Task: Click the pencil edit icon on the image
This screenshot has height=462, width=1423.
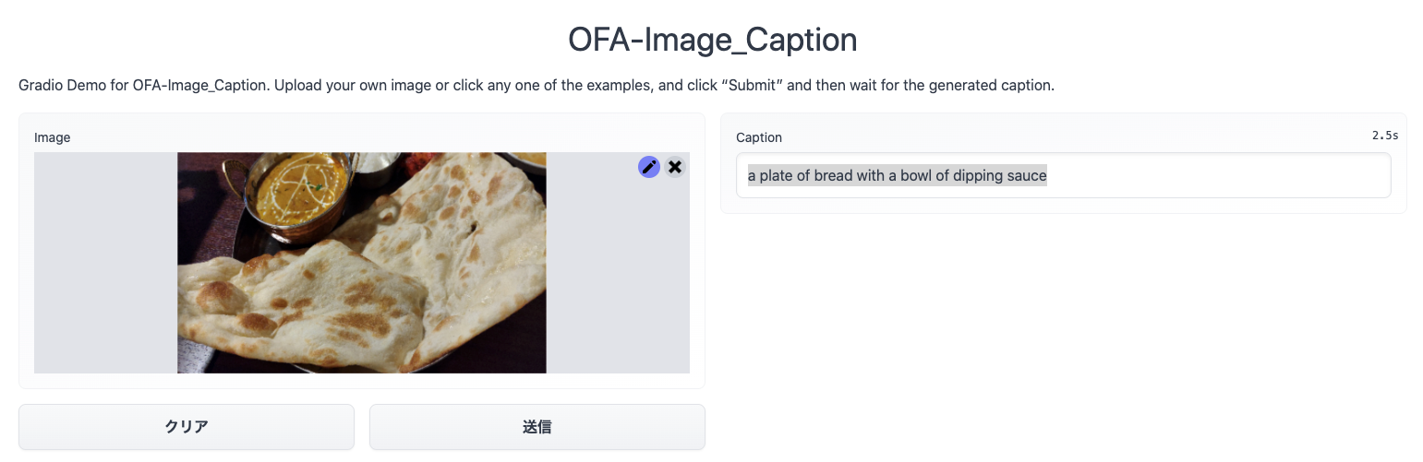Action: click(649, 167)
